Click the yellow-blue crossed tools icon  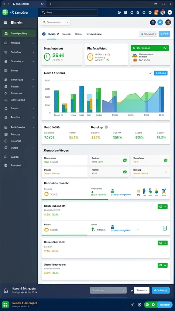164,191
